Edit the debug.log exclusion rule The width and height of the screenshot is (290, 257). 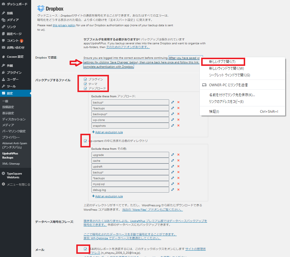(173, 189)
